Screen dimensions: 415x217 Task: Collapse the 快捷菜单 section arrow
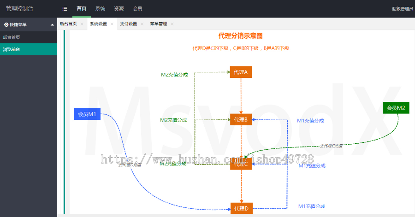52,24
